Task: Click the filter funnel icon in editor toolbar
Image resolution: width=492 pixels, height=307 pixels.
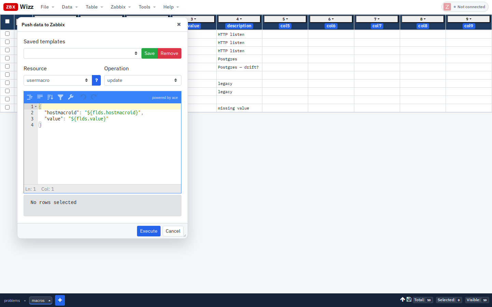Action: pos(60,97)
